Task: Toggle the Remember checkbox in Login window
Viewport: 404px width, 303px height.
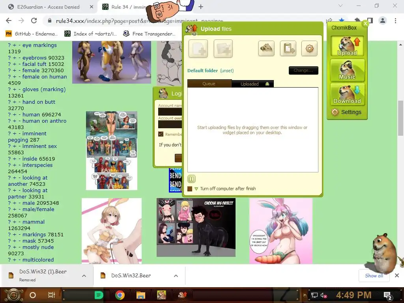Action: tap(161, 134)
